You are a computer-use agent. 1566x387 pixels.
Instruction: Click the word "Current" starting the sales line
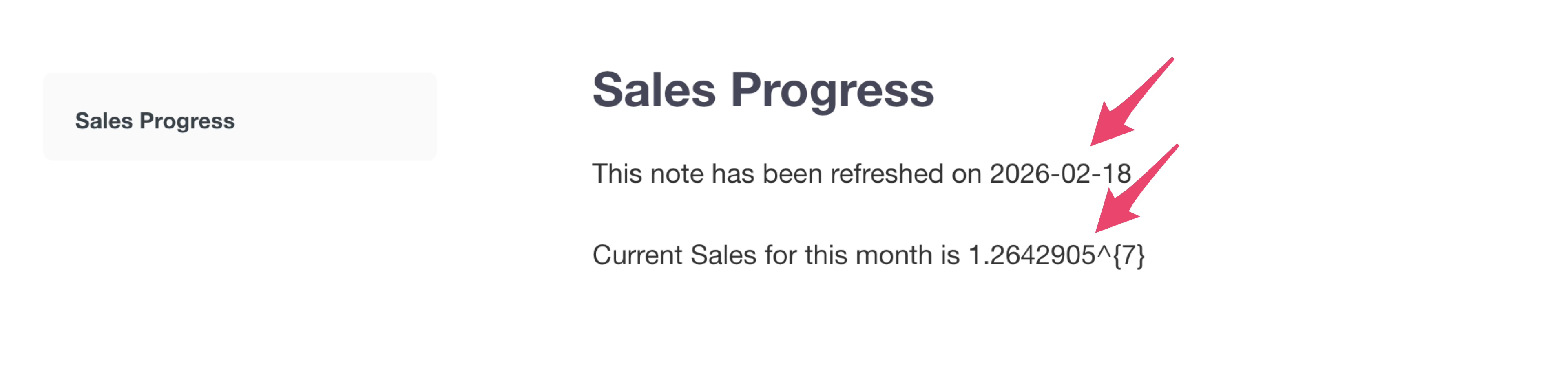638,255
